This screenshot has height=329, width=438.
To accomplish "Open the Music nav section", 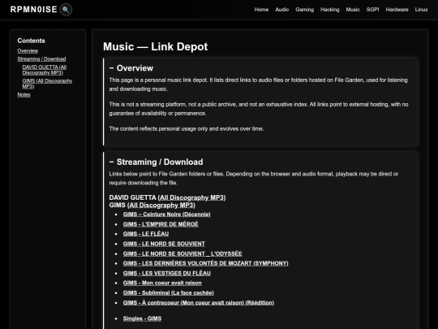I will pyautogui.click(x=353, y=10).
